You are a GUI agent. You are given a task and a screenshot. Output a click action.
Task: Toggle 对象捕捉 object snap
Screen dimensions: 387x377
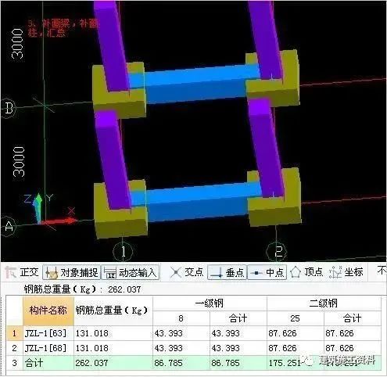pyautogui.click(x=71, y=272)
